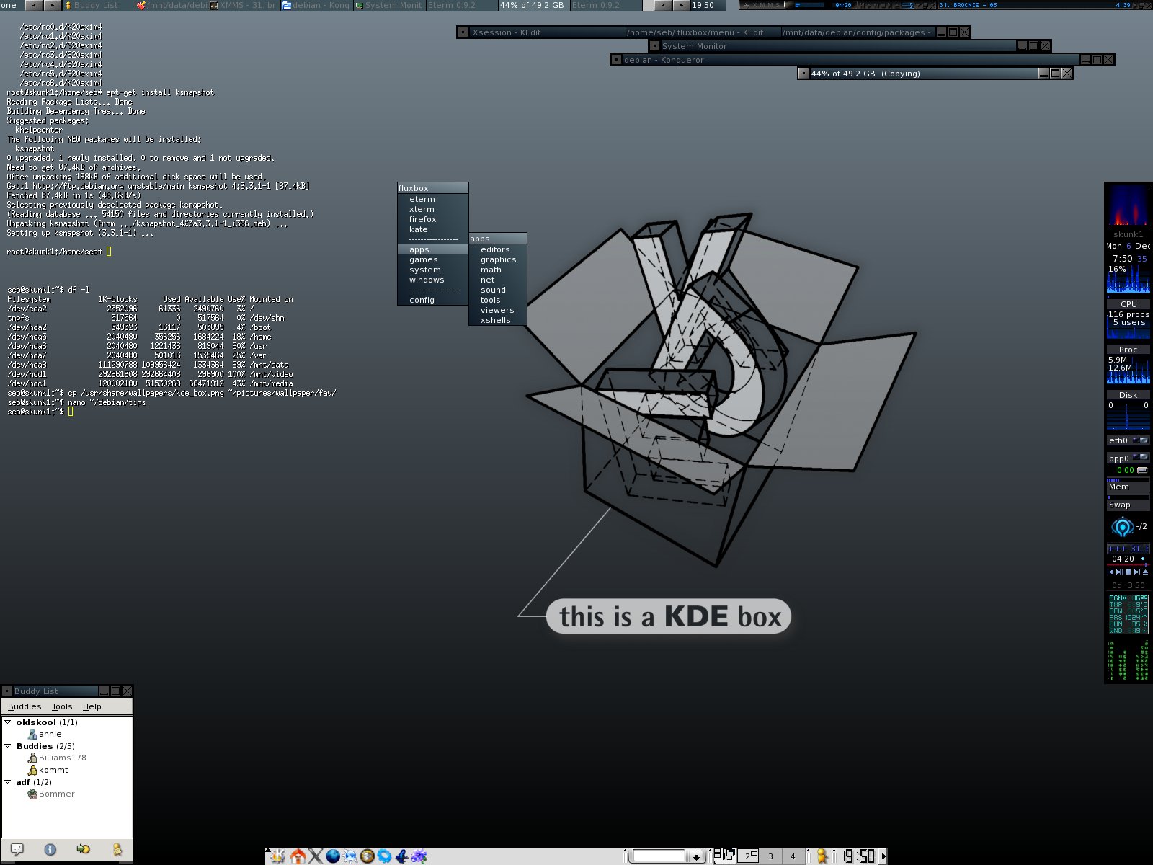1153x865 pixels.
Task: Collapse the adf buddy group
Action: [x=8, y=781]
